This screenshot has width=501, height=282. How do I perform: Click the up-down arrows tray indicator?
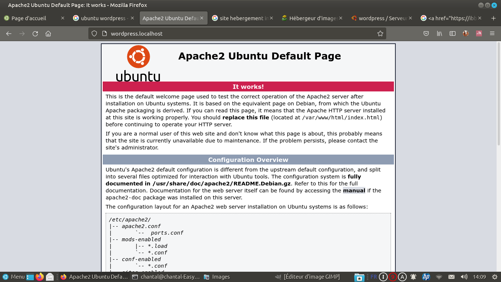tap(383, 277)
